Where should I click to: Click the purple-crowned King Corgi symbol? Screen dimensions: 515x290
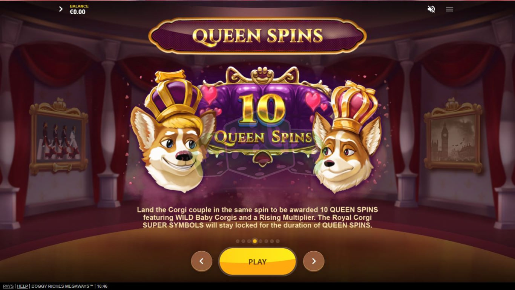click(173, 132)
